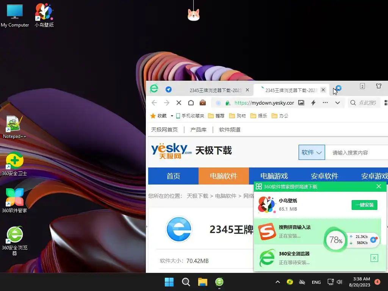
Task: Click the 请输入搜索内容 search field
Action: [356, 153]
